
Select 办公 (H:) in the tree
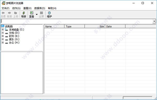tap(14, 43)
